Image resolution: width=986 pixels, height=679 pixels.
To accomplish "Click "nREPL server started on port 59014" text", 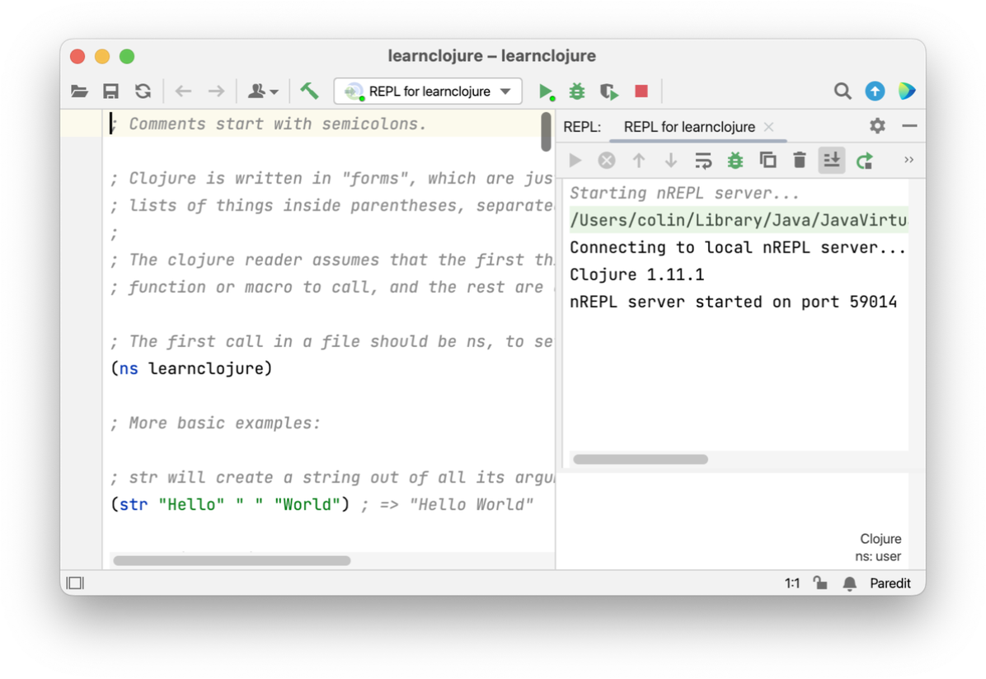I will pyautogui.click(x=733, y=302).
